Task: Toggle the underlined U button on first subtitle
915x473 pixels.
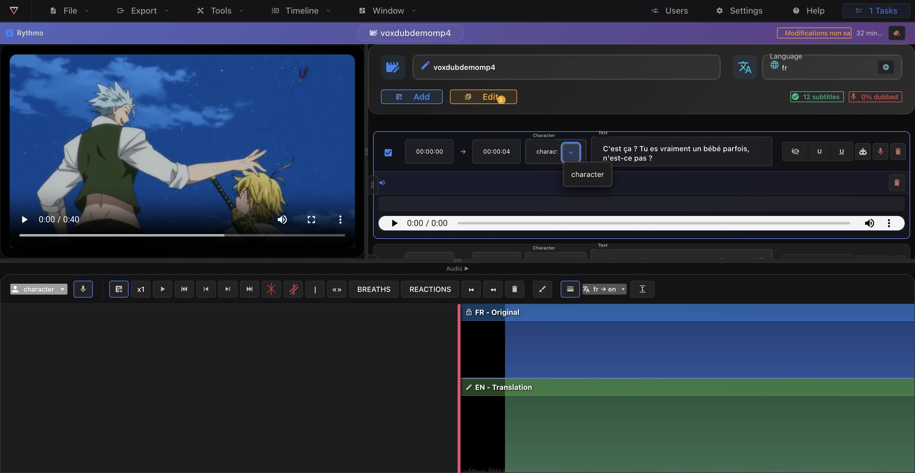Action: 841,152
